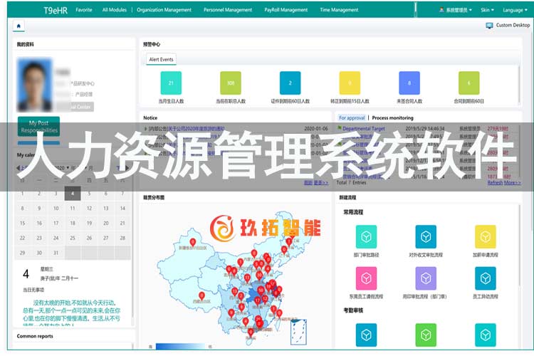Image resolution: width=534 pixels, height=356 pixels.
Task: Open the 未签合同人数 alert tile
Action: point(409,83)
